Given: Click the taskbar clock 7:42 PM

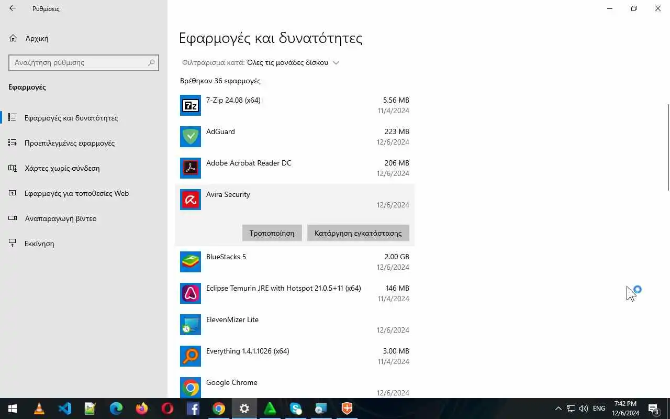Looking at the screenshot, I should pos(626,409).
